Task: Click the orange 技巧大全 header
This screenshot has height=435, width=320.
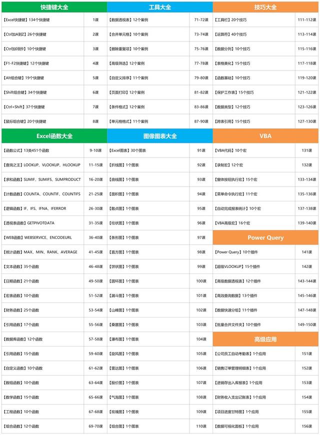Action: (x=265, y=7)
